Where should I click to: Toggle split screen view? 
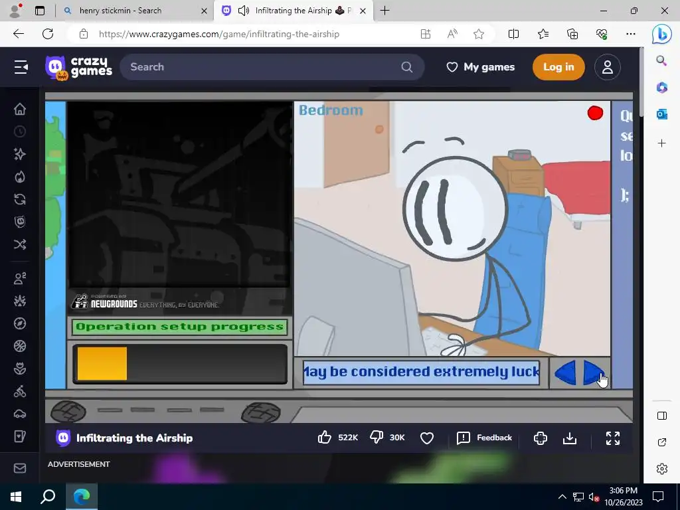pos(513,34)
